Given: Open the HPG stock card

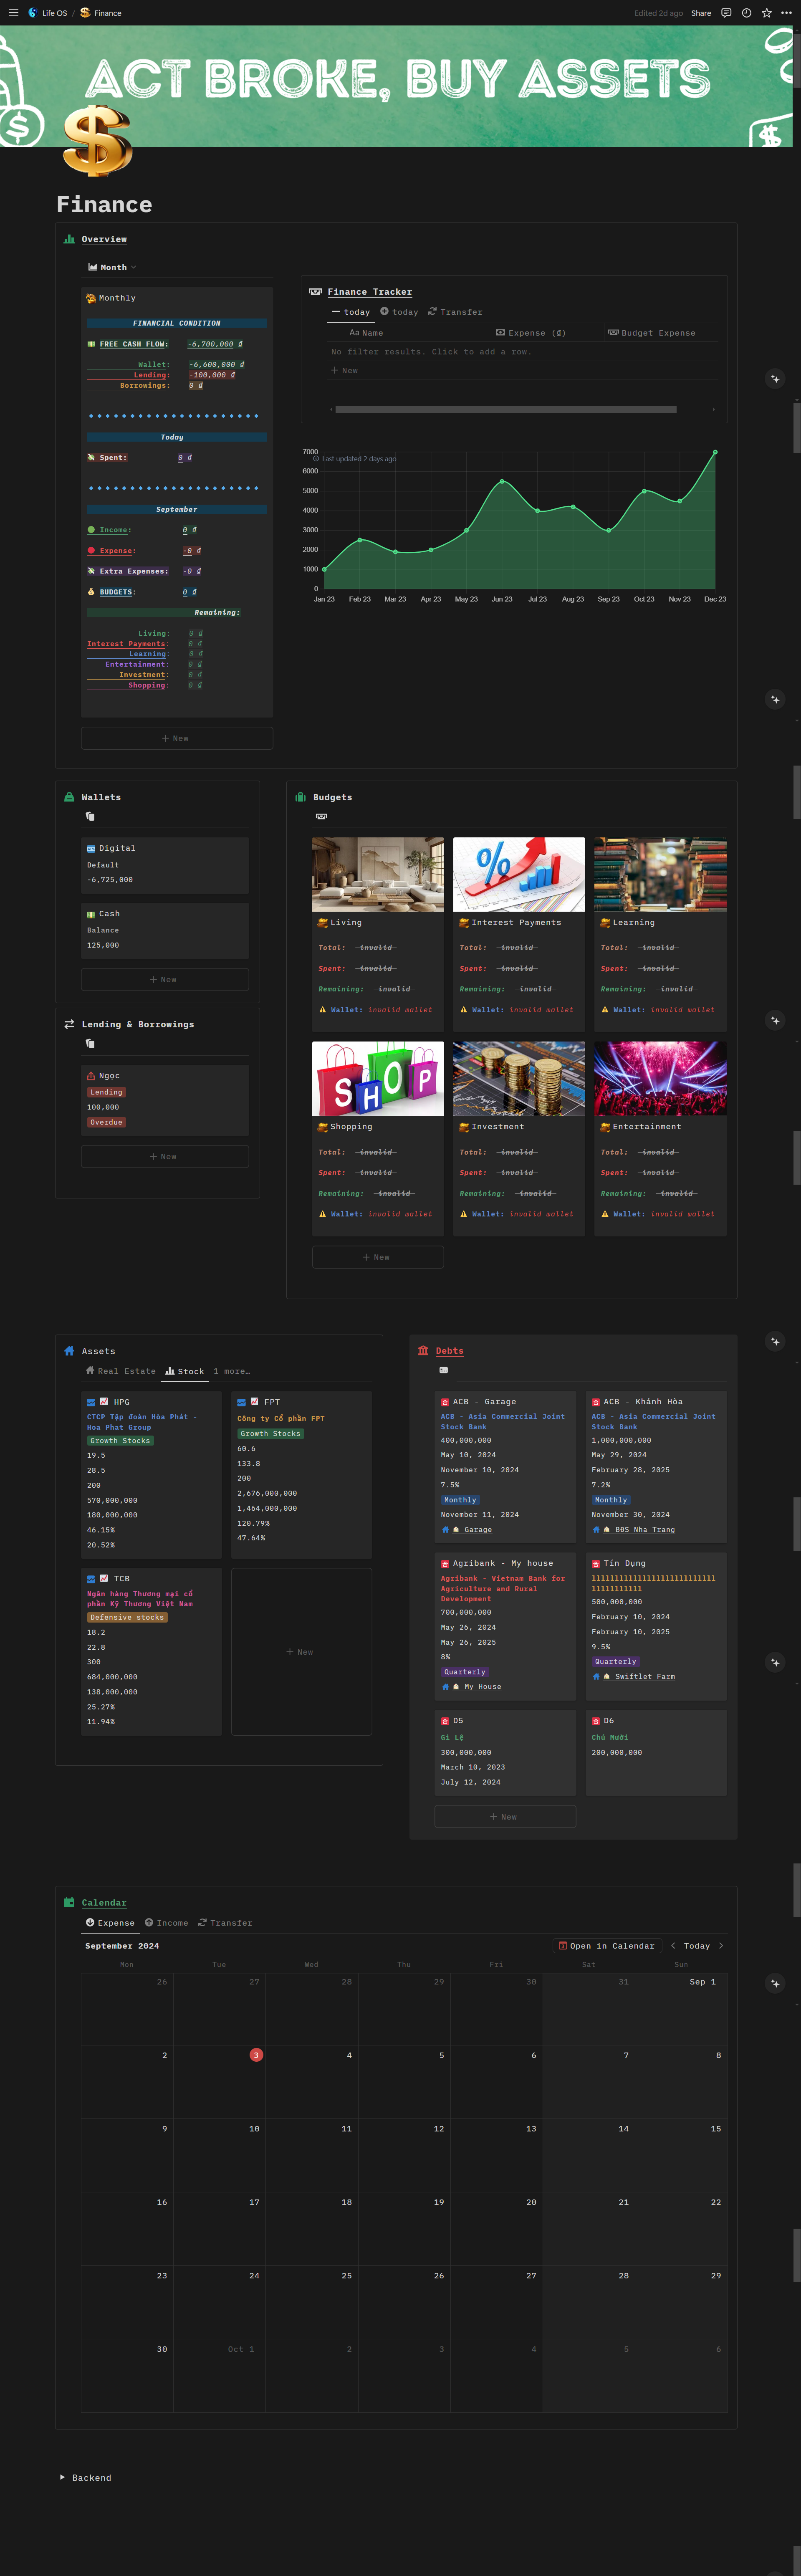Looking at the screenshot, I should 151,1475.
